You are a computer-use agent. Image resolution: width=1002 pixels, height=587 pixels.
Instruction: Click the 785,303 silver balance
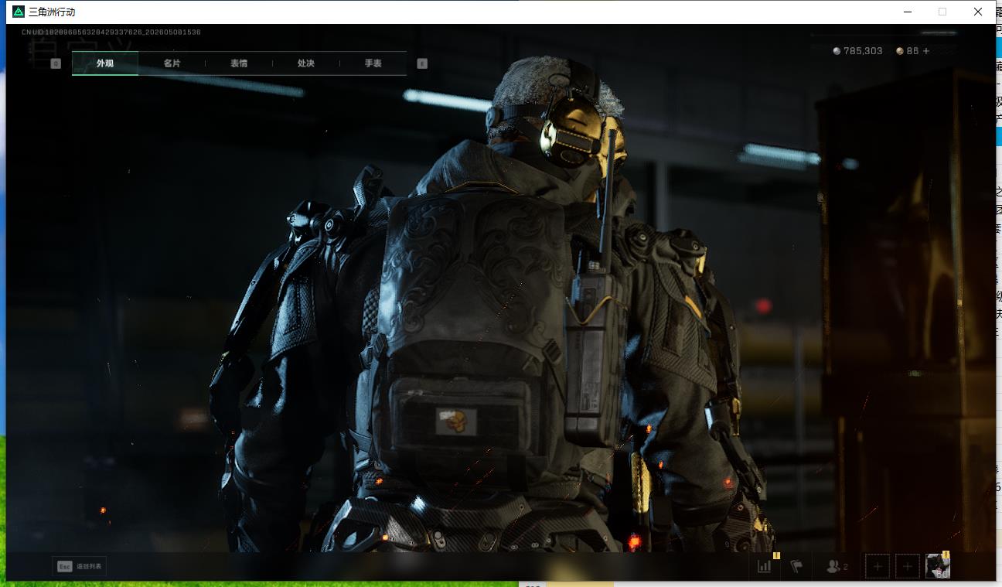pos(863,51)
